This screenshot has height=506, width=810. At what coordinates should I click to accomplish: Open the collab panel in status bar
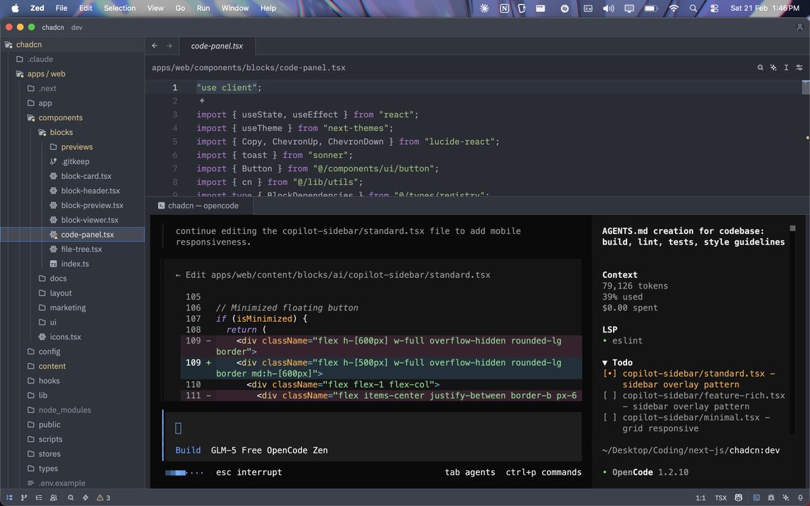pos(54,498)
